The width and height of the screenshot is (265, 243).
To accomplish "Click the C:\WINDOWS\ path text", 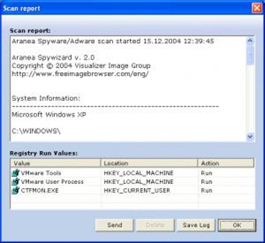I will (x=36, y=131).
